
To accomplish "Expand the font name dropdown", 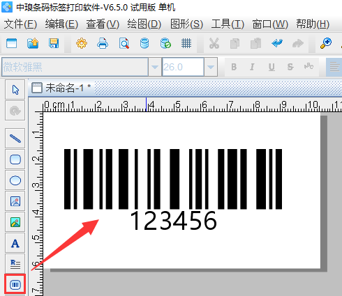I will coord(155,67).
